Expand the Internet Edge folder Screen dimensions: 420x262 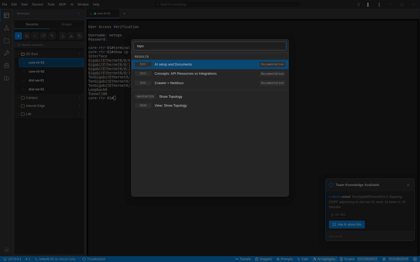[18, 106]
